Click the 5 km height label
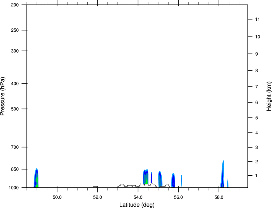 click(x=257, y=118)
